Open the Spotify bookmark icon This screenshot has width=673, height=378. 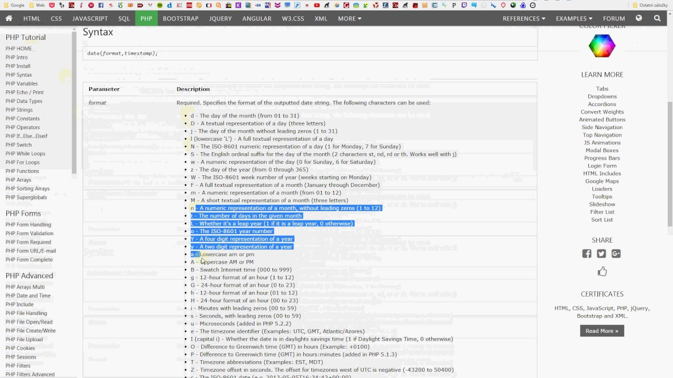pyautogui.click(x=160, y=5)
